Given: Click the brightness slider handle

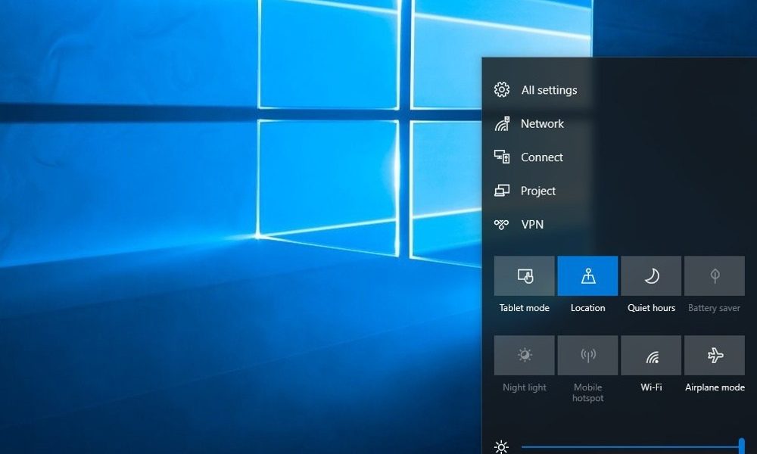Looking at the screenshot, I should (x=742, y=446).
